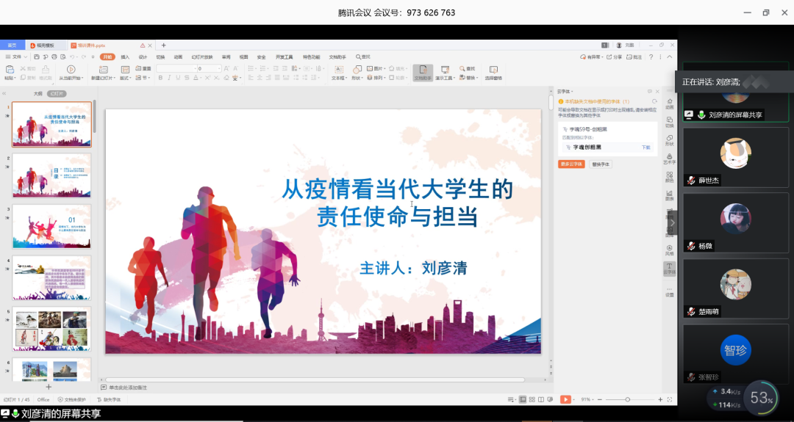Open the 艺术字 (WordArt) sidebar icon
Viewport: 794px width, 422px height.
[669, 159]
